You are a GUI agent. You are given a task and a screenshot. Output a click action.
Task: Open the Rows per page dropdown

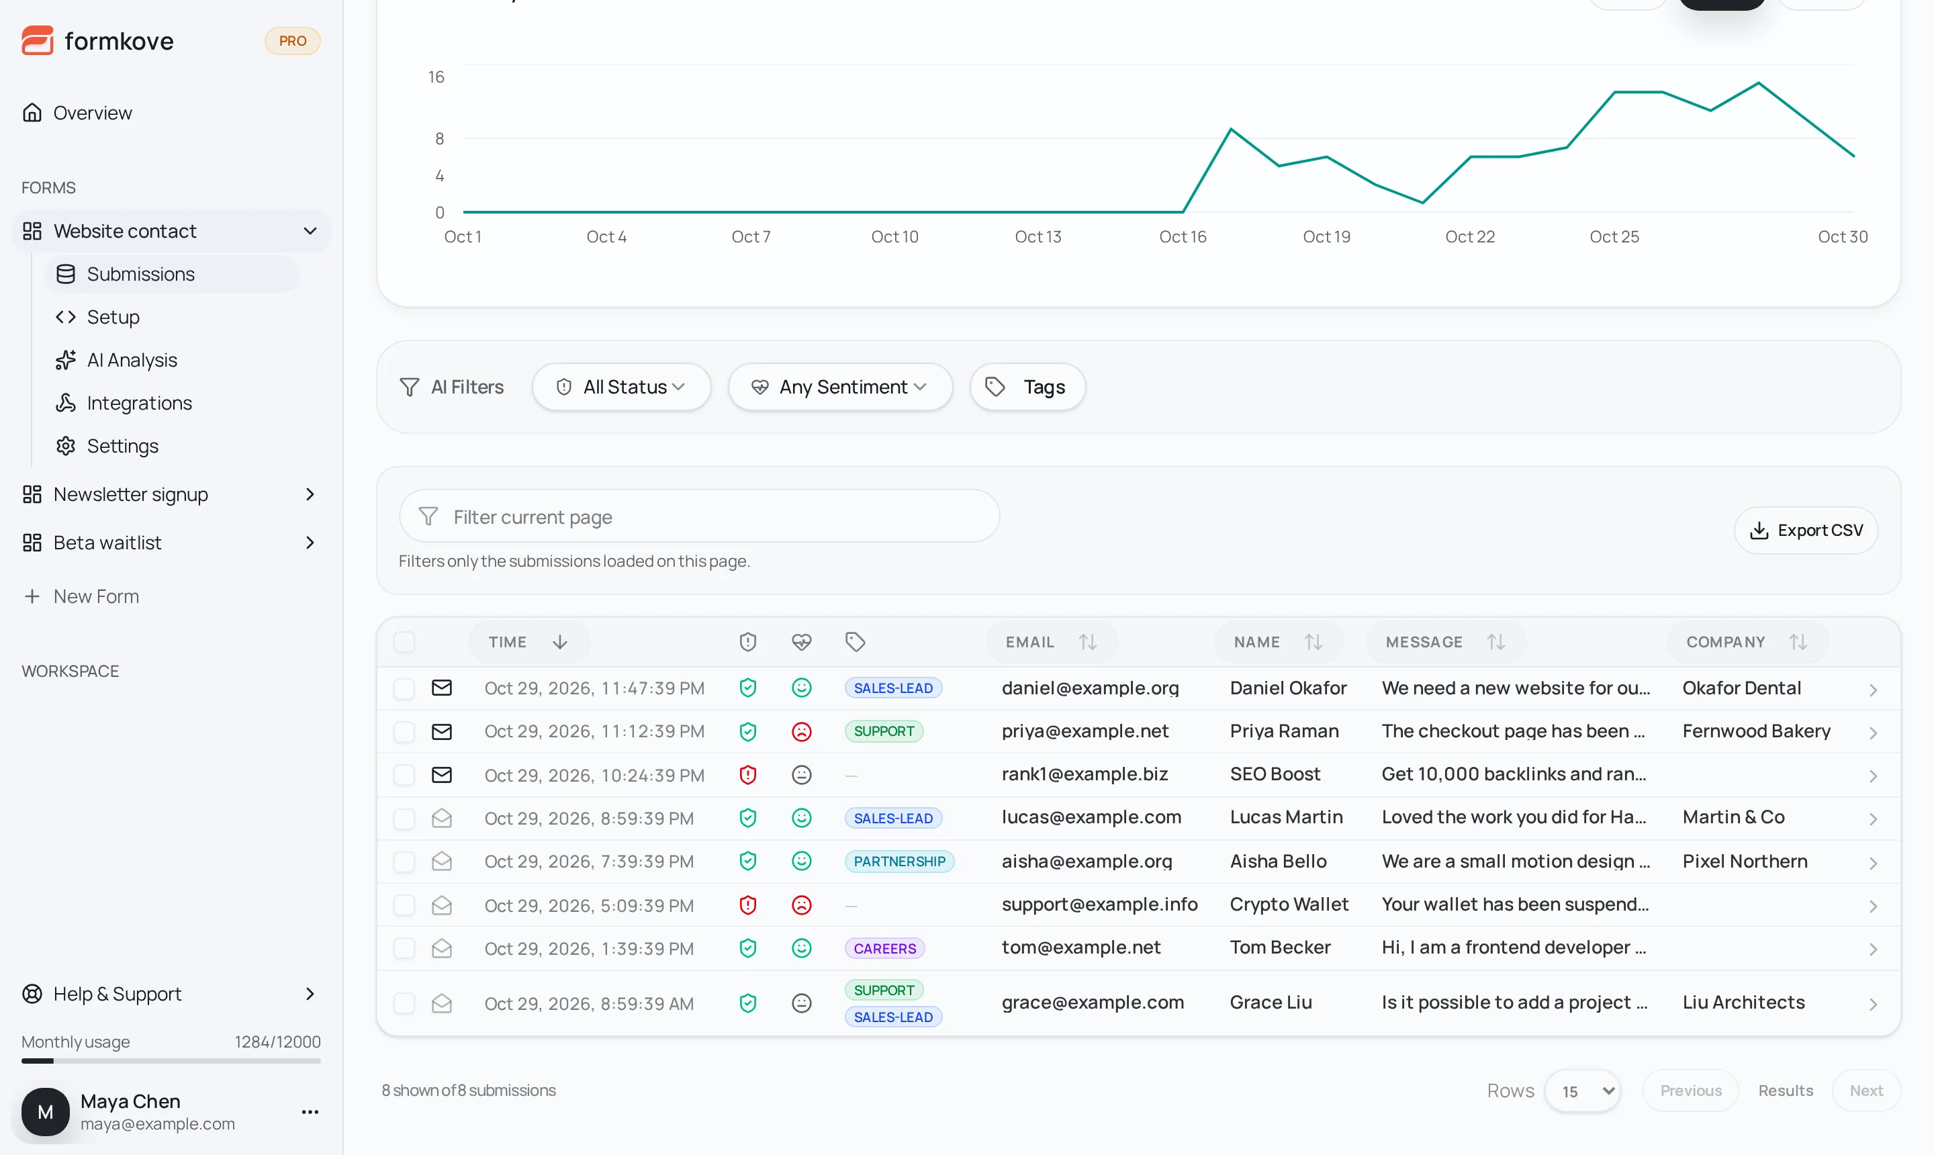click(x=1583, y=1091)
